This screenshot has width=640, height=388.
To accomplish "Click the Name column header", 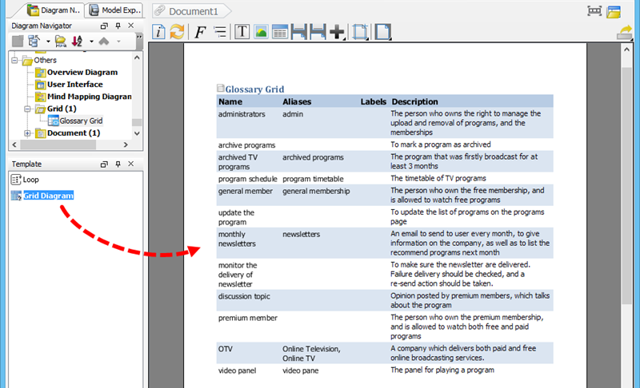I will coord(230,101).
